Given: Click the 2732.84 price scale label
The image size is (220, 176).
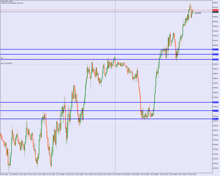Looking at the screenshot, I should (x=215, y=149).
